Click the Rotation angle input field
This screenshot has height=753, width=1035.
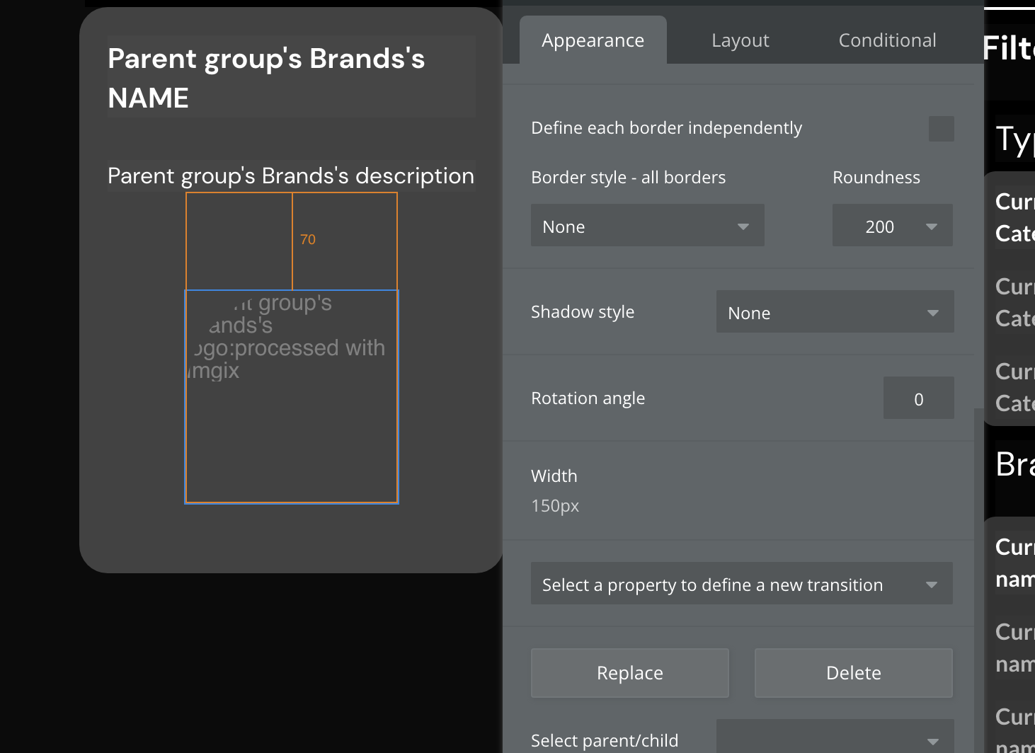pyautogui.click(x=918, y=398)
